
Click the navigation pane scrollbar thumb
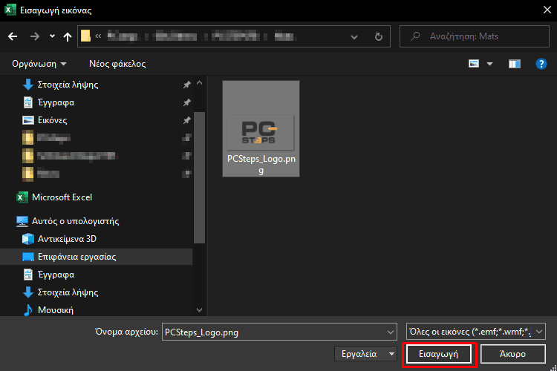199,177
